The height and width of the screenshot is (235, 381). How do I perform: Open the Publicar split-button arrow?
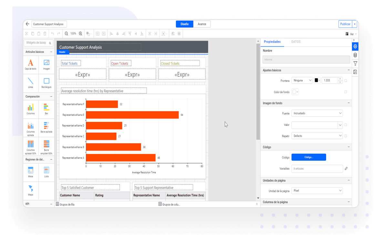[x=355, y=24]
